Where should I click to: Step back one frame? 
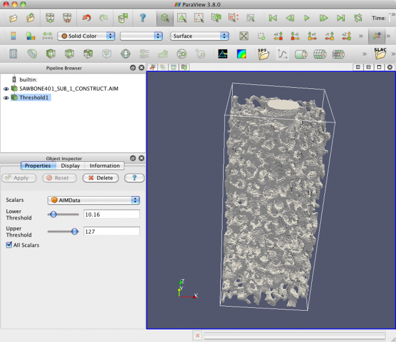pyautogui.click(x=290, y=18)
